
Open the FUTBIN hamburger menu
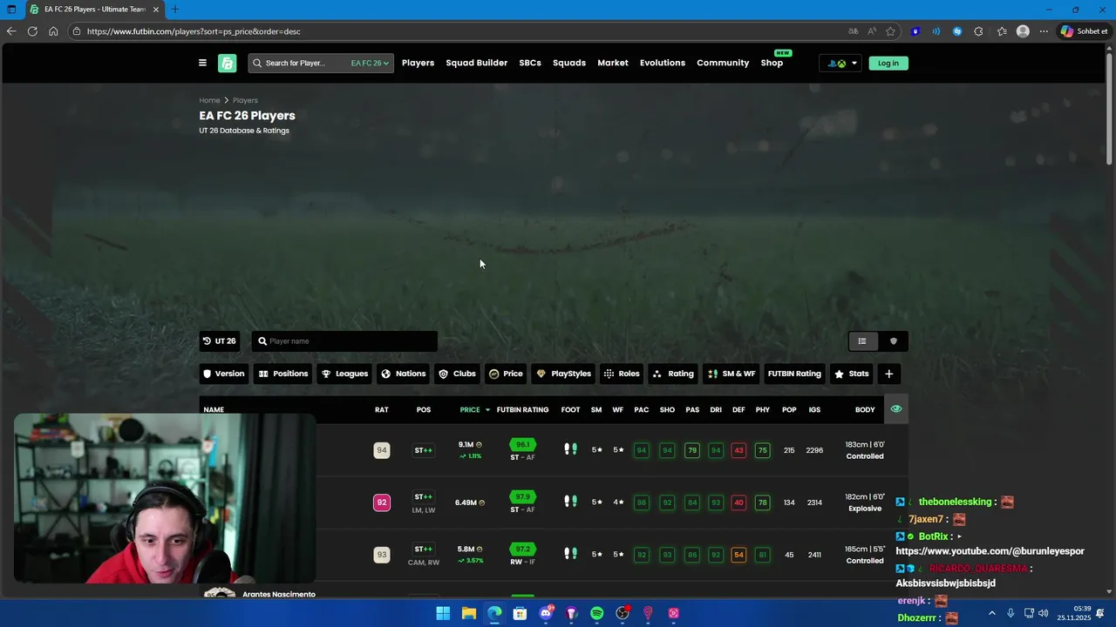pos(202,63)
